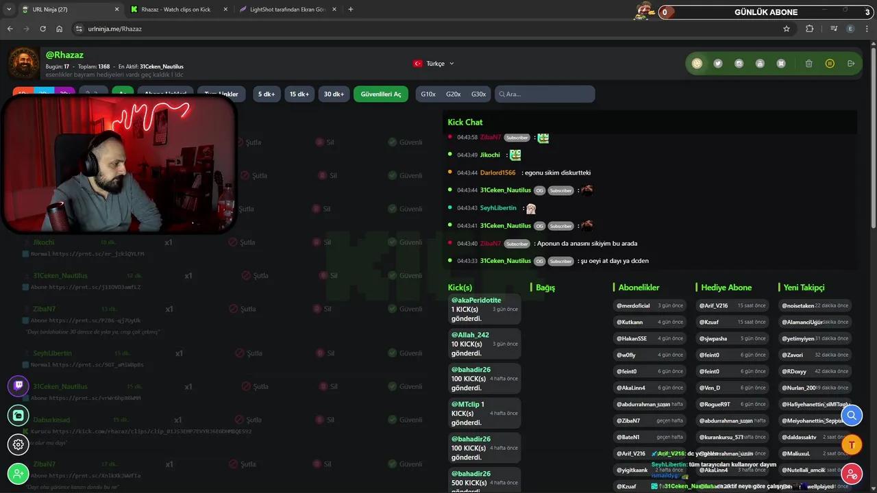The image size is (877, 493).
Task: Open @MTclip kick card
Action: click(484, 414)
